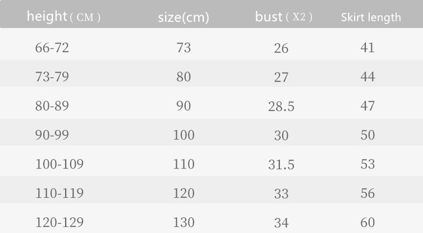Click skirt length value 41
423x233 pixels.
coord(367,48)
